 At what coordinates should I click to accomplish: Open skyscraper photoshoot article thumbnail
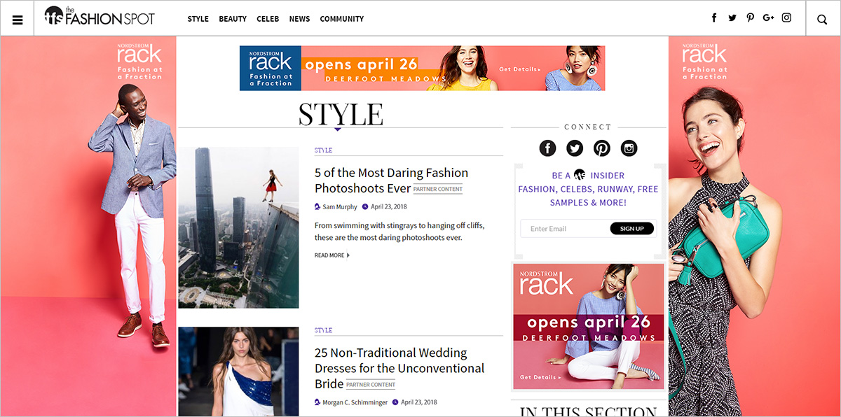click(x=238, y=227)
